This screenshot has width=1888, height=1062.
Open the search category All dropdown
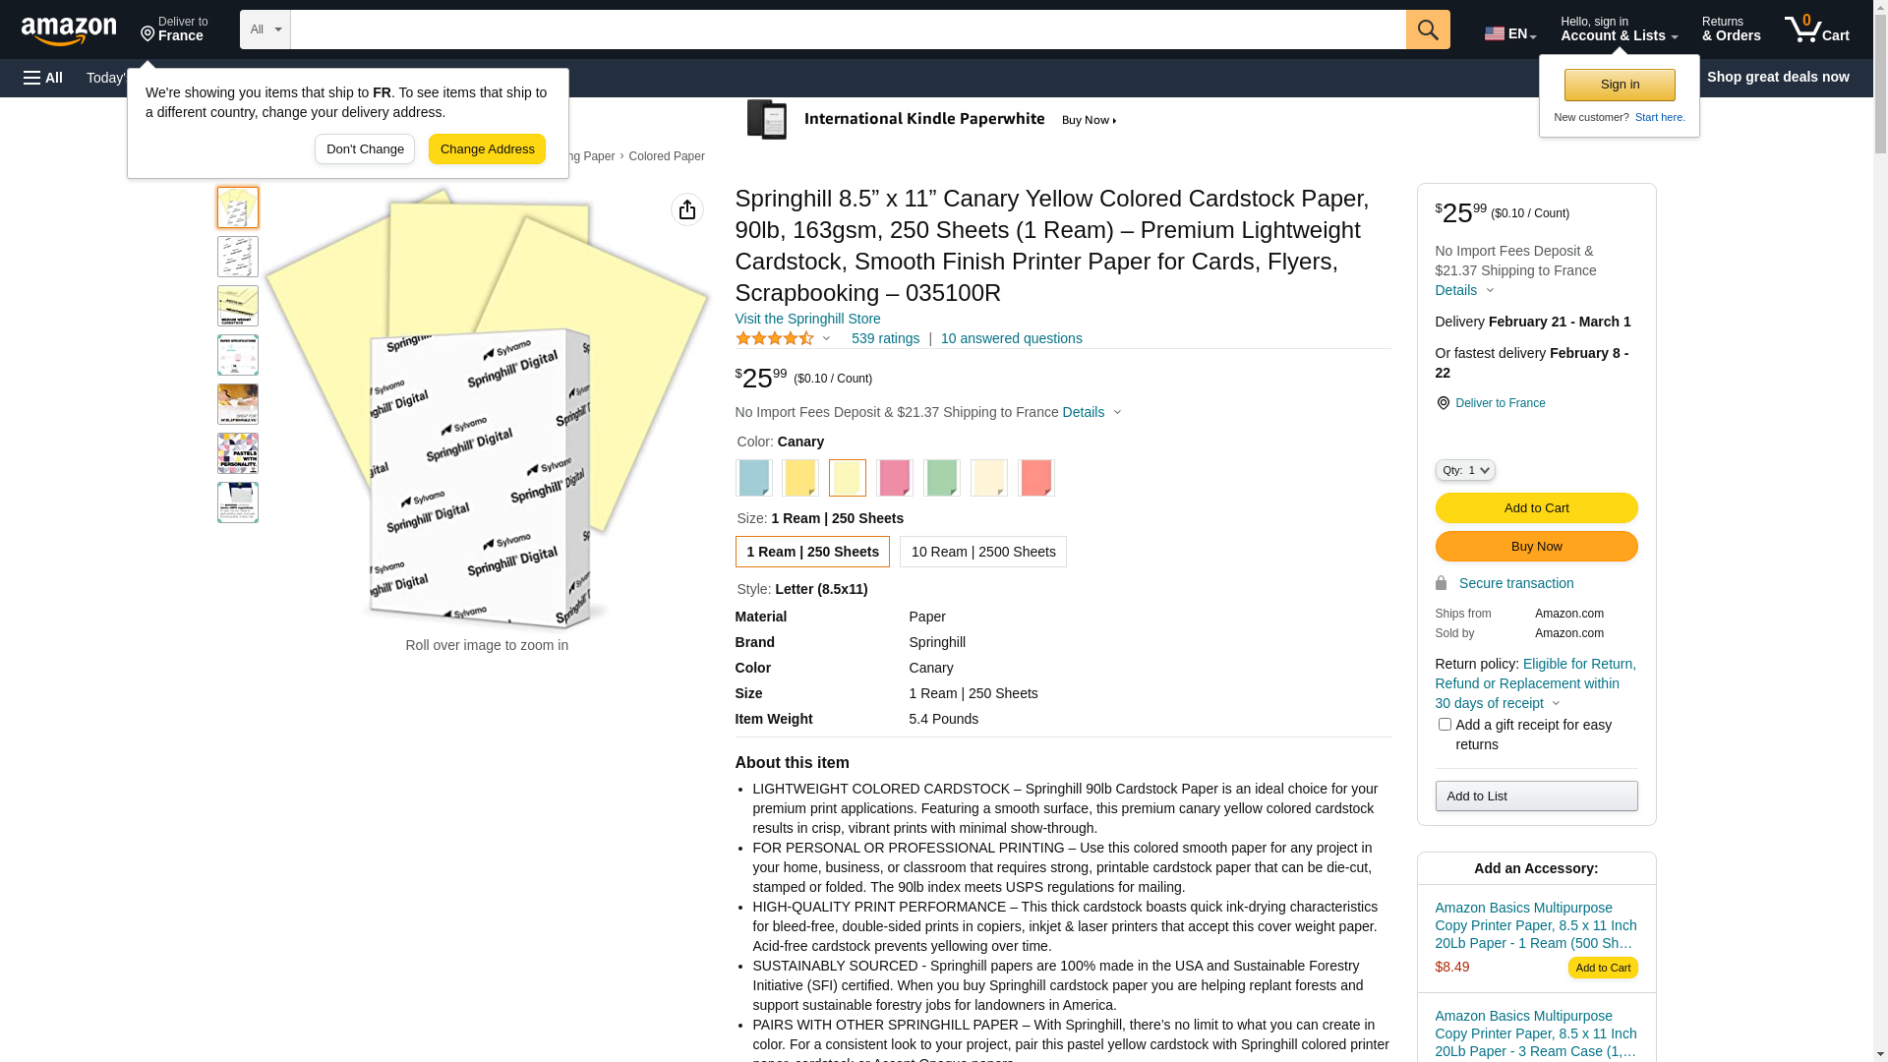265,29
